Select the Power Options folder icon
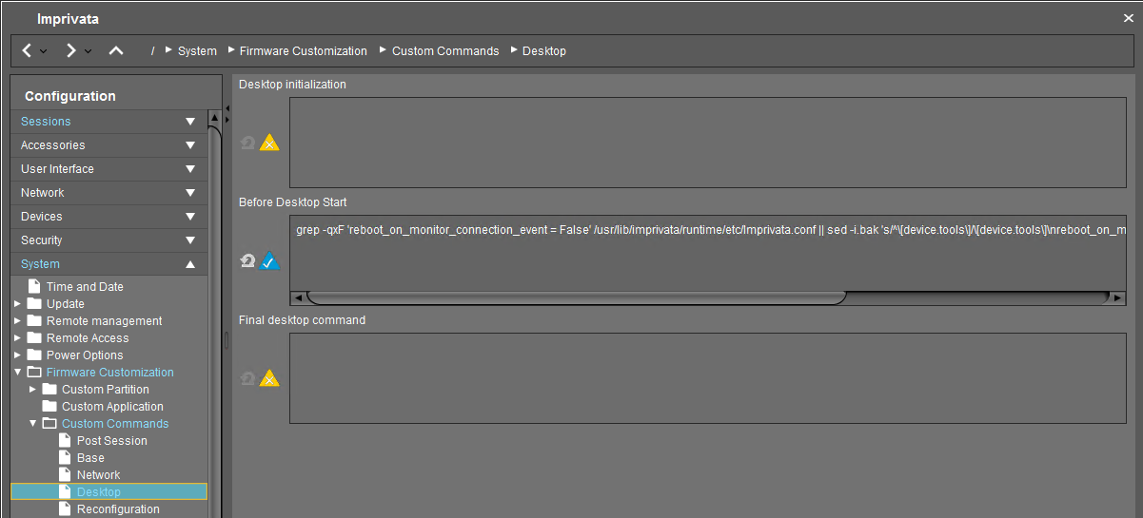This screenshot has height=518, width=1143. click(34, 355)
